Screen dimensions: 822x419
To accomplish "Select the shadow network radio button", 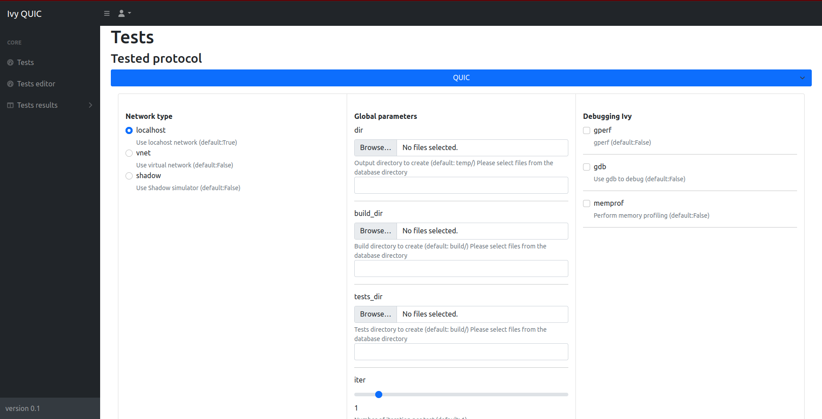I will [x=129, y=176].
